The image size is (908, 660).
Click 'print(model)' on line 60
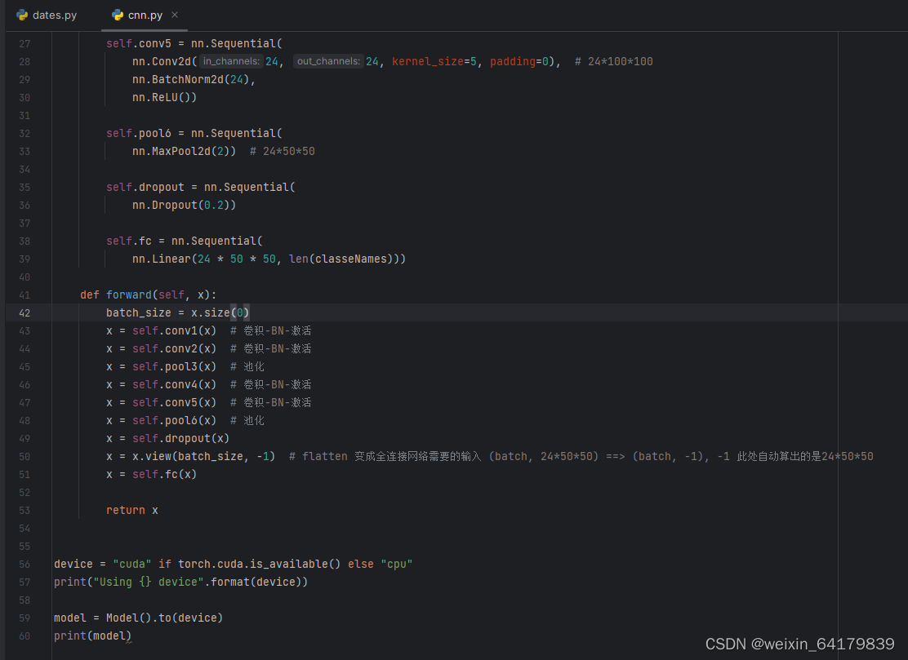(92, 636)
